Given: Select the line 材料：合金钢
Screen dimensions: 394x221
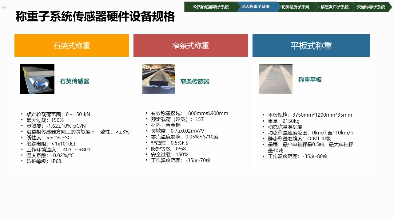Looking at the screenshot, I should pos(166,125).
